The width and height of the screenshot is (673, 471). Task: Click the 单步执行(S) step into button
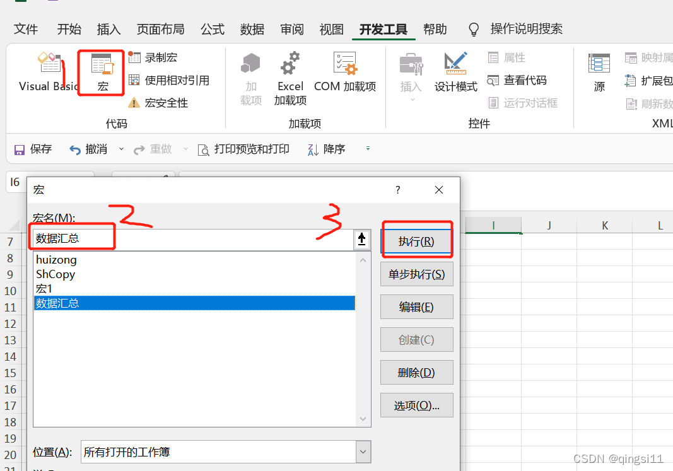(416, 274)
